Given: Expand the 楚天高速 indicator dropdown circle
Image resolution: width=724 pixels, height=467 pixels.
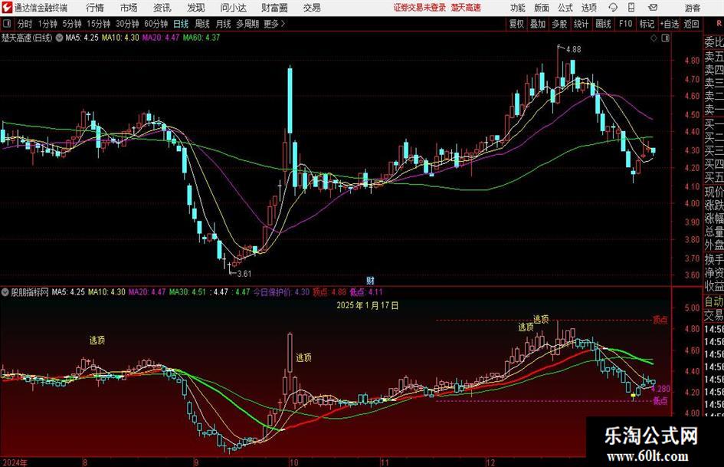Looking at the screenshot, I should [x=60, y=38].
